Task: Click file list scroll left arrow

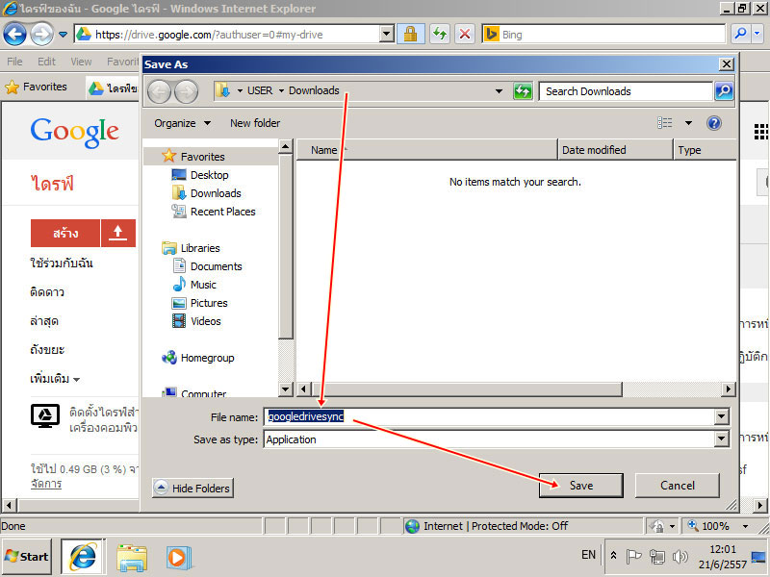Action: [x=303, y=389]
